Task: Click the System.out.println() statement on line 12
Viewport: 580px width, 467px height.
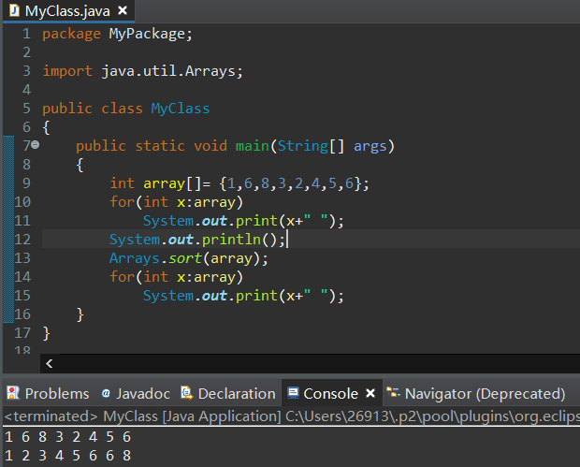Action: click(x=197, y=240)
